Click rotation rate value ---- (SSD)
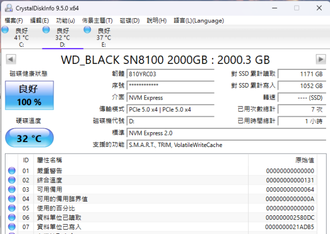Screen dimensions: 330x234 [302, 97]
